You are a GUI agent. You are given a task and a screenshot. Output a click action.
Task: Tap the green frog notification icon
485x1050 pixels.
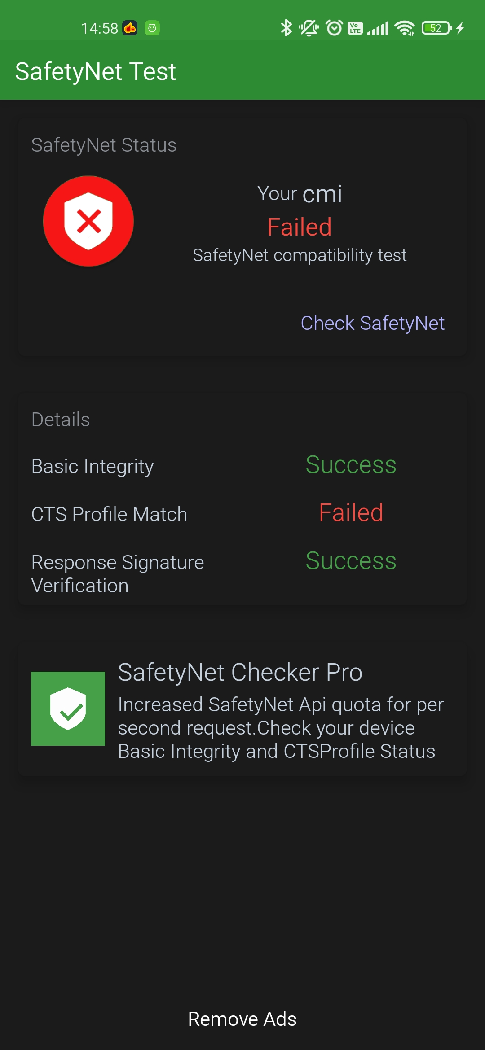click(x=152, y=28)
